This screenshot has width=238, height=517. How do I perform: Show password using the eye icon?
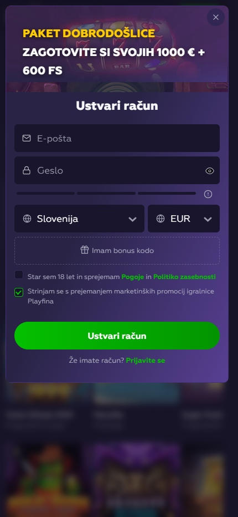coord(210,171)
